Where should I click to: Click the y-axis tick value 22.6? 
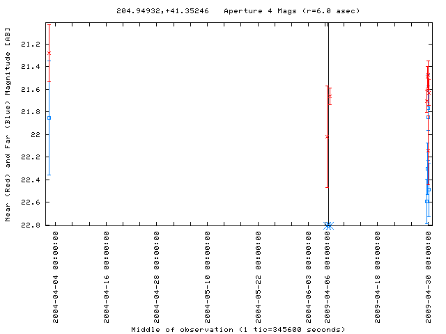[x=31, y=202]
